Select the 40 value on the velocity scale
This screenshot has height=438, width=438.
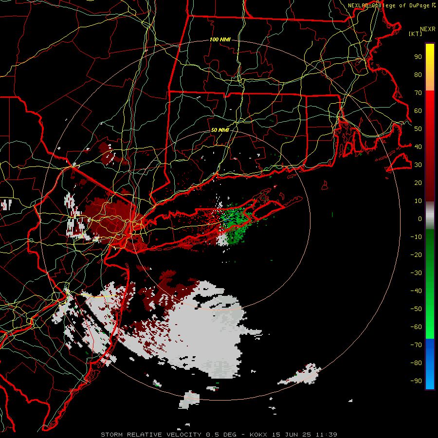point(418,147)
